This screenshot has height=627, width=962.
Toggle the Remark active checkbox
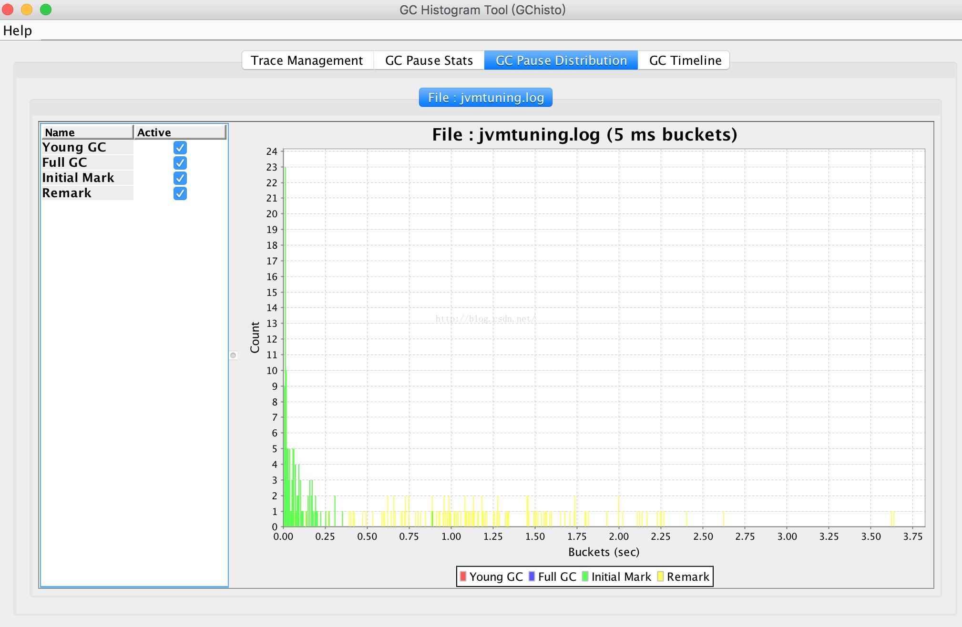tap(180, 193)
